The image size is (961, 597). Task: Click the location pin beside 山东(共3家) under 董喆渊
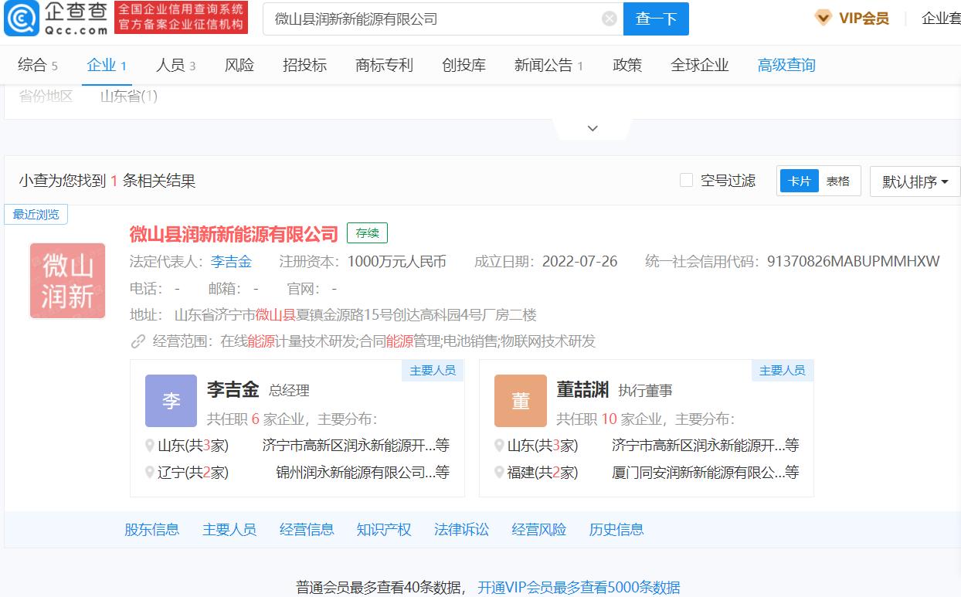[x=500, y=446]
